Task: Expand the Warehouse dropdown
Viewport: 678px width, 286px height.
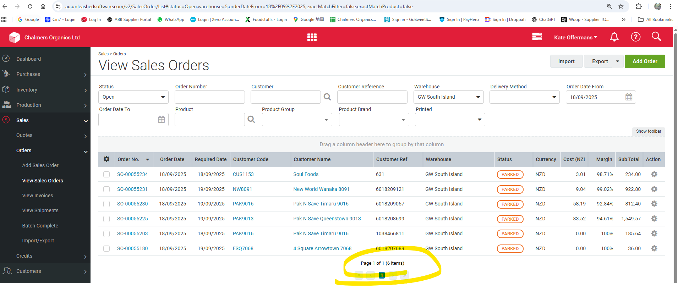Action: [x=448, y=97]
